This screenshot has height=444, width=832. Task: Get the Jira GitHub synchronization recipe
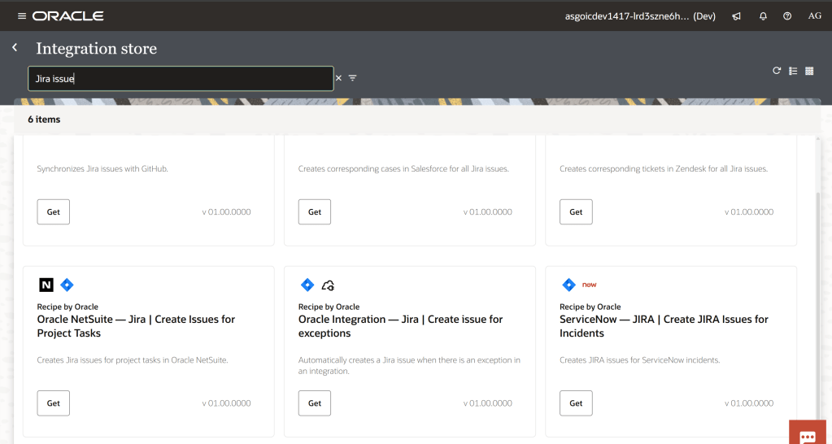click(x=54, y=211)
